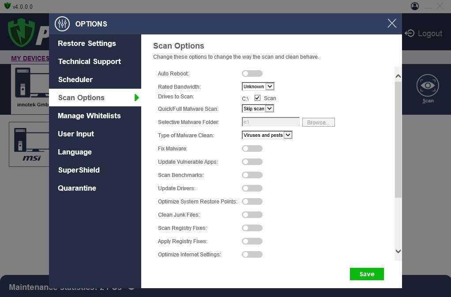
Task: Open the MY DEVICES link
Action: [x=30, y=58]
